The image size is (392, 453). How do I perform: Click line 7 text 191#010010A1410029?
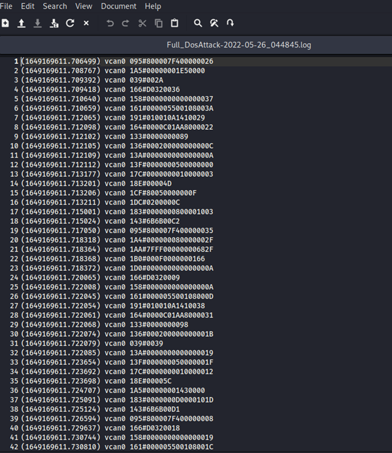tap(167, 117)
